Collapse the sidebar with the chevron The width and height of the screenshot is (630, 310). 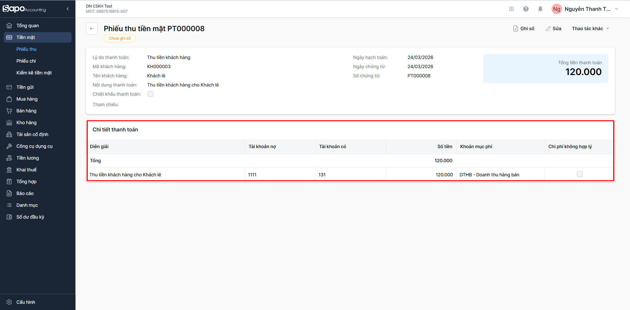[68, 9]
